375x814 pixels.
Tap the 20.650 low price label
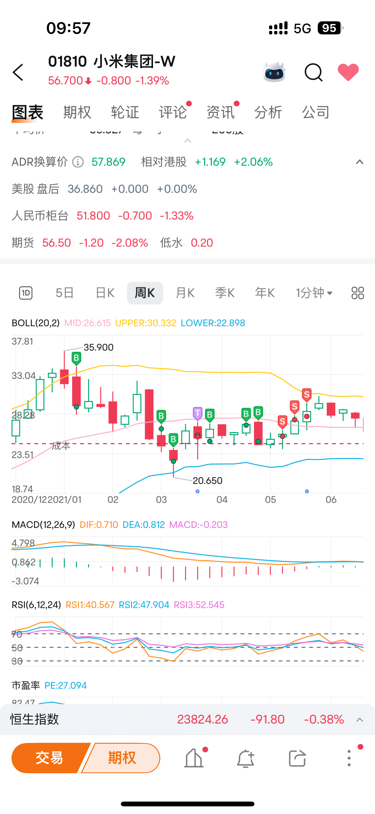point(207,481)
